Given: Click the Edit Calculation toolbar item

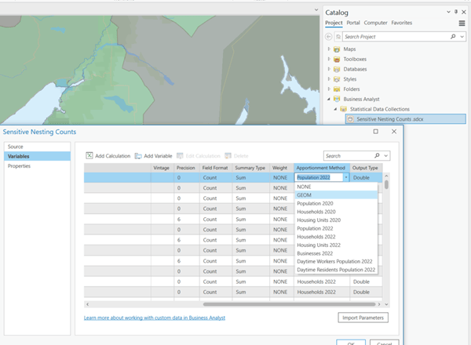Looking at the screenshot, I should coord(199,156).
